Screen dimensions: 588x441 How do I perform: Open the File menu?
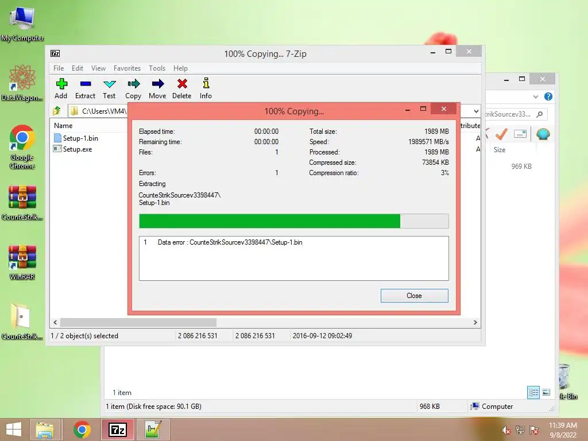pos(59,68)
